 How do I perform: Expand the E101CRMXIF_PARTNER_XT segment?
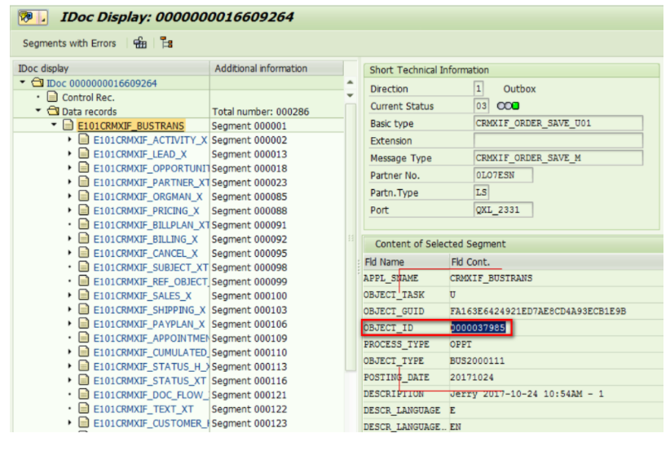tap(69, 182)
